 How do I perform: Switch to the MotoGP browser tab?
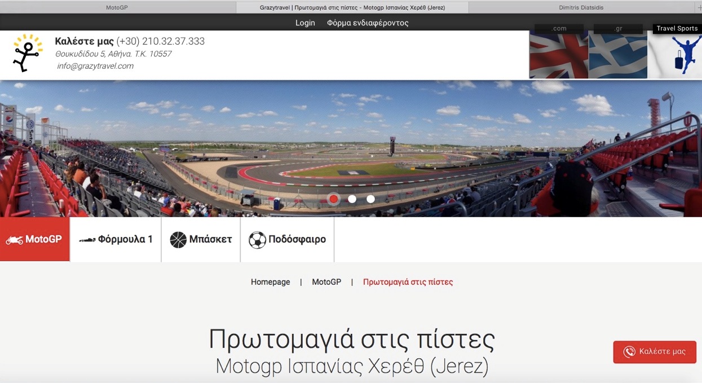(x=117, y=7)
